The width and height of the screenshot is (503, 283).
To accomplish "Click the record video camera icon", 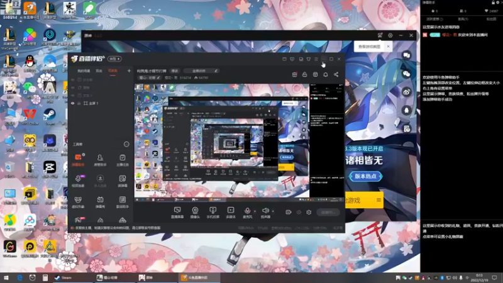I will pos(289,212).
